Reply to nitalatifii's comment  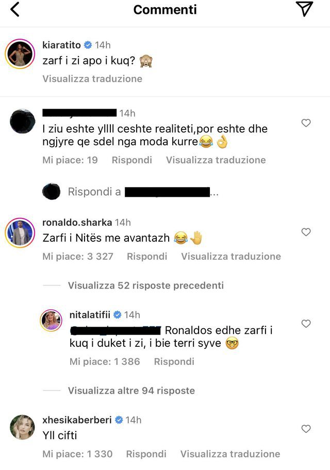point(174,361)
